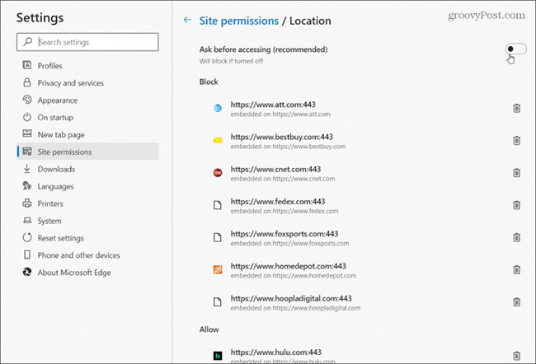Click the Languages icon
This screenshot has width=536, height=364.
tap(27, 186)
